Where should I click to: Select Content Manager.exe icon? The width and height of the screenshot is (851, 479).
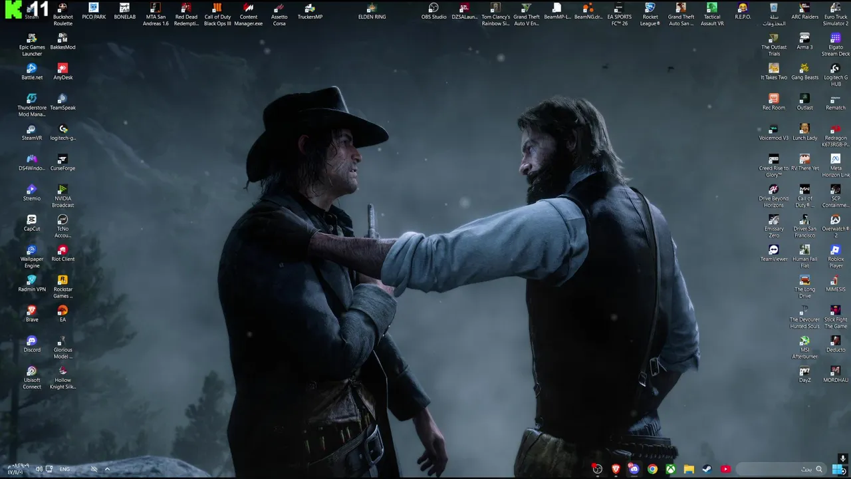coord(249,13)
